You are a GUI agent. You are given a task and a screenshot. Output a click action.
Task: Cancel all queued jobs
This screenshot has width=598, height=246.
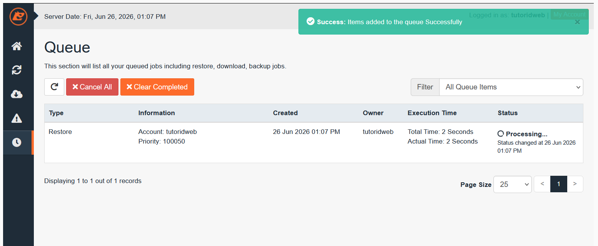coord(92,87)
